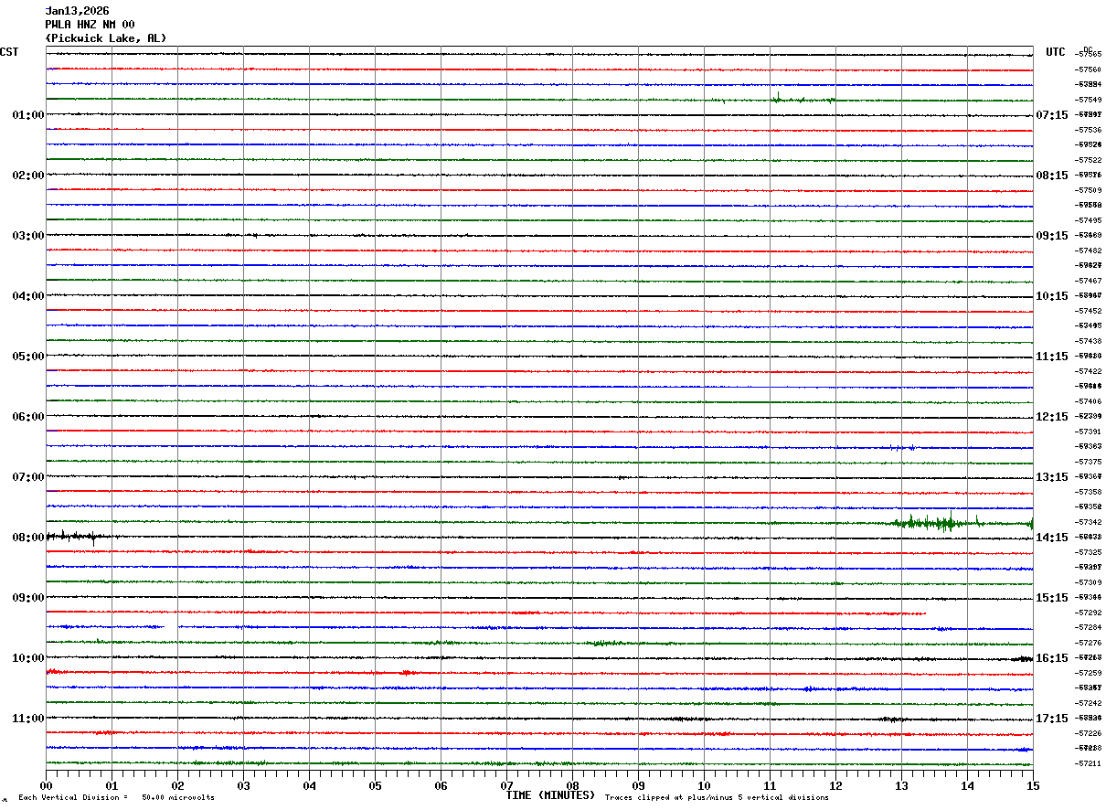Click the 09:00 CST time label
The width and height of the screenshot is (1106, 810).
[28, 598]
